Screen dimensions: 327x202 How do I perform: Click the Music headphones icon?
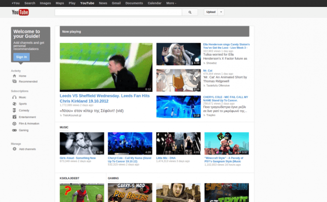[14, 97]
